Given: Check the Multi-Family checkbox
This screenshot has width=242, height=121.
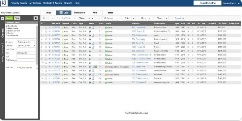Looking at the screenshot, I should [x=7, y=29].
